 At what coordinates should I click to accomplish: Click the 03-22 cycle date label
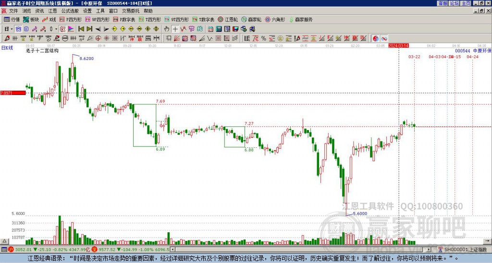coord(414,57)
